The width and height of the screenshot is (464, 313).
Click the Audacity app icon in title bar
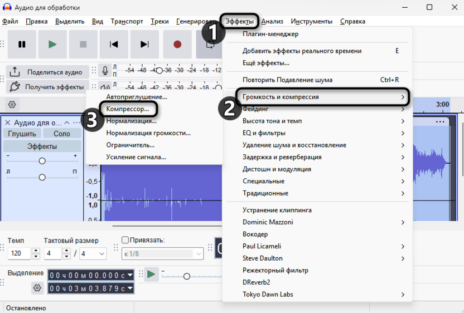pyautogui.click(x=7, y=7)
